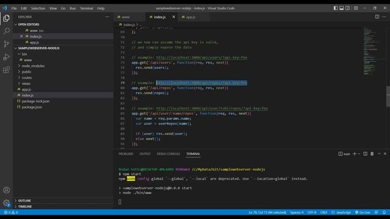Image resolution: width=390 pixels, height=219 pixels.
Task: Toggle the bottom panel layout icon
Action: tap(341, 8)
